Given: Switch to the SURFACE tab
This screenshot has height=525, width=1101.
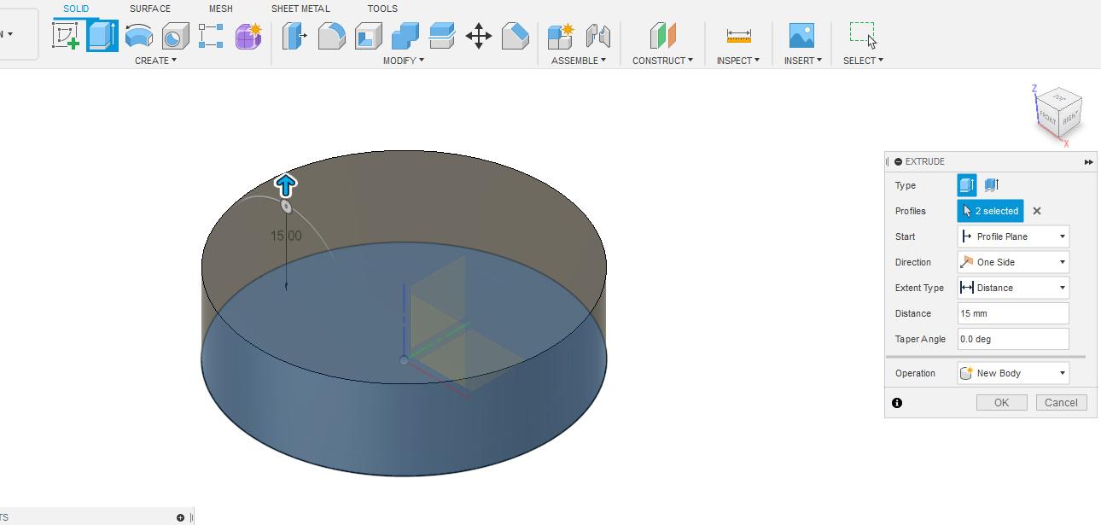Looking at the screenshot, I should point(149,9).
